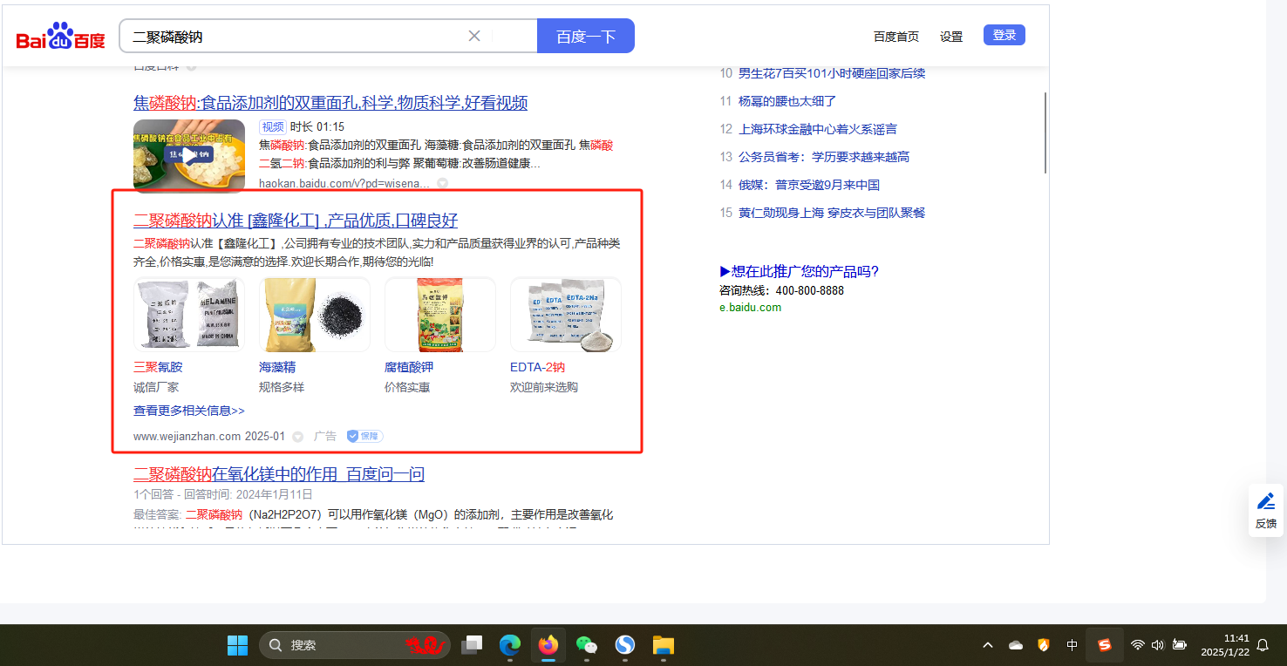The height and width of the screenshot is (666, 1287).
Task: Click the 百度一下 search button
Action: click(x=586, y=36)
